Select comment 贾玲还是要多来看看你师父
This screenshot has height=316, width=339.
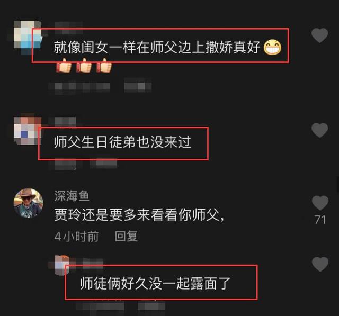(139, 215)
